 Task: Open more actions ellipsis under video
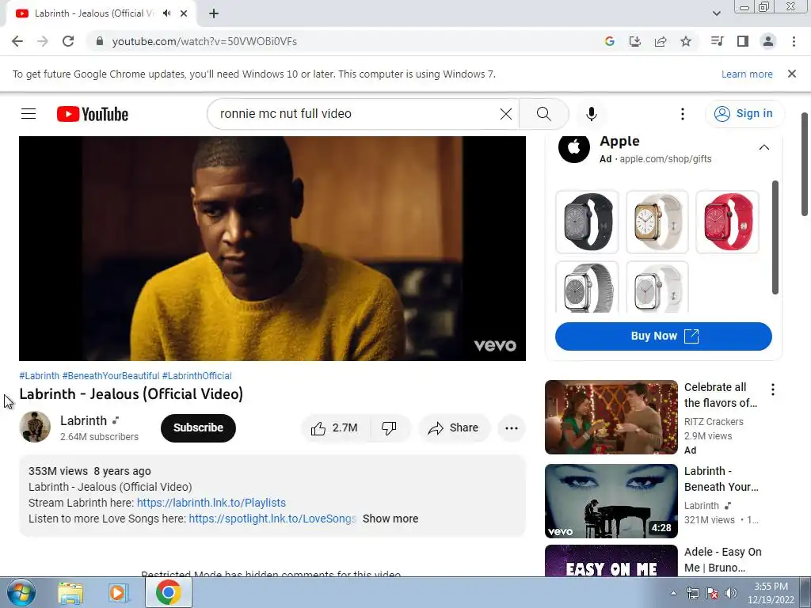point(512,428)
